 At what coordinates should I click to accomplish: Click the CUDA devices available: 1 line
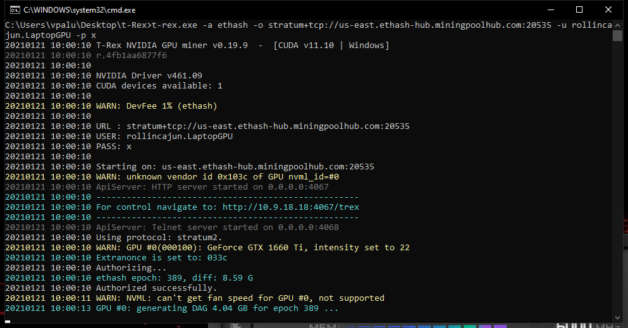pyautogui.click(x=114, y=85)
